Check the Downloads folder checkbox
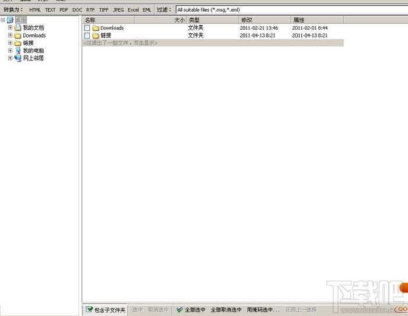 pyautogui.click(x=87, y=28)
